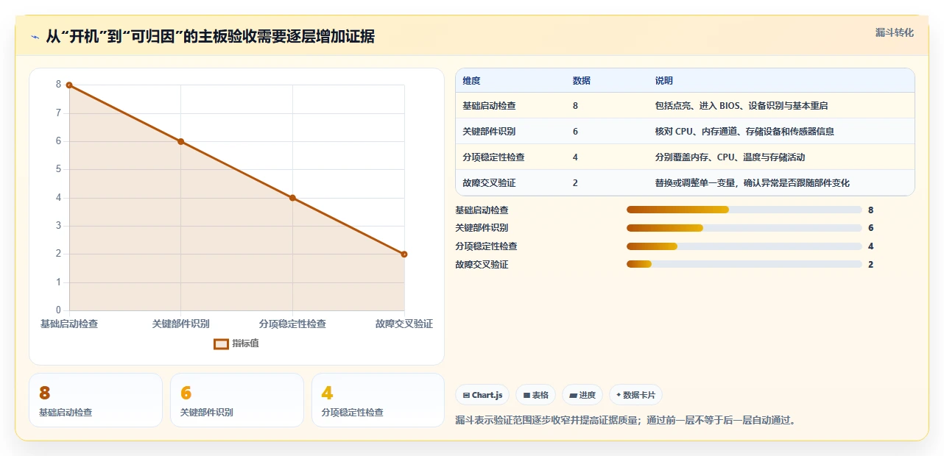Click the 说明 column header
The height and width of the screenshot is (456, 944).
[663, 81]
